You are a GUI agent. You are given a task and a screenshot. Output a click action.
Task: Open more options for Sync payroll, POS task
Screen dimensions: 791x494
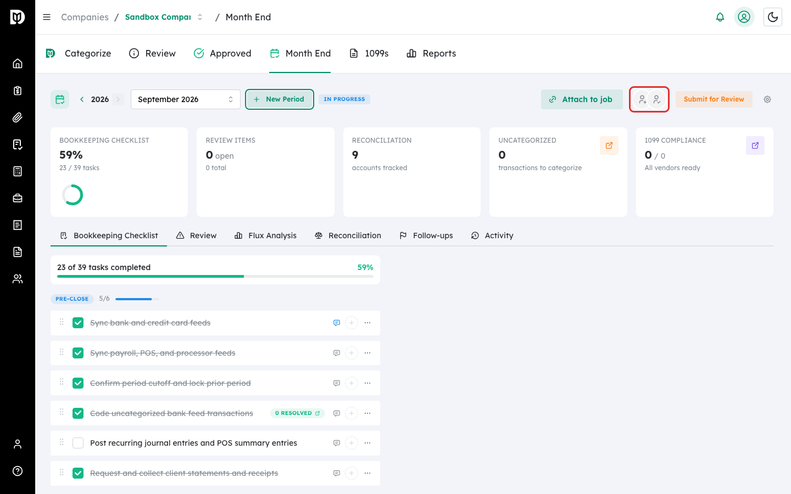point(367,353)
